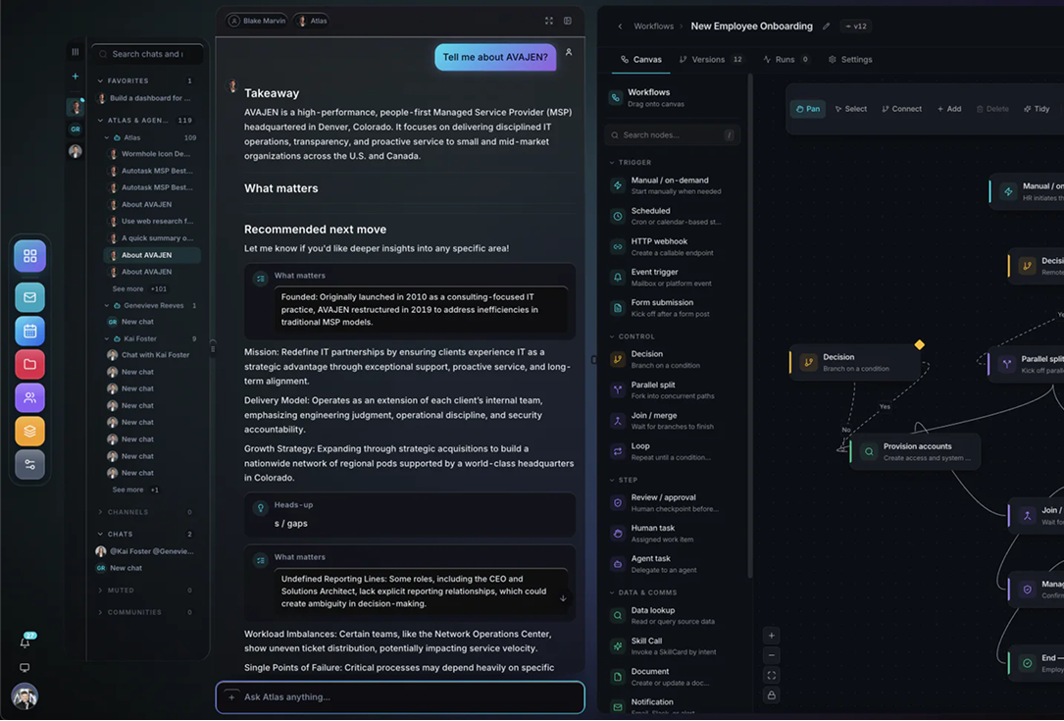
Task: Collapse the Favorites section
Action: pos(100,80)
